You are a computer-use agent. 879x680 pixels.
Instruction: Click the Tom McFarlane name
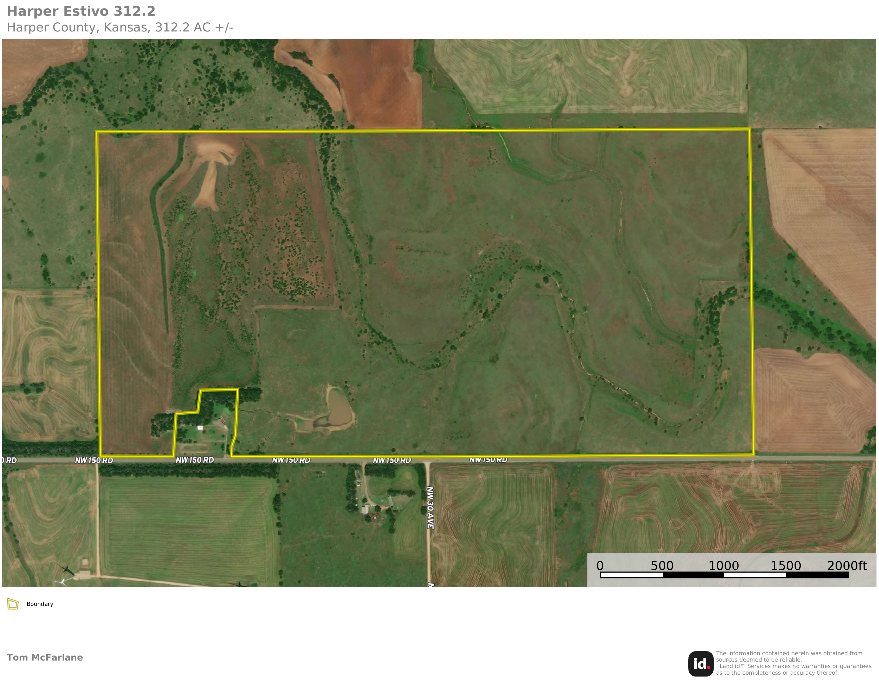[45, 657]
